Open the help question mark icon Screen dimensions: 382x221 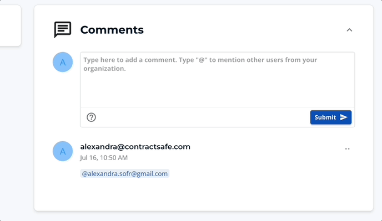point(91,117)
